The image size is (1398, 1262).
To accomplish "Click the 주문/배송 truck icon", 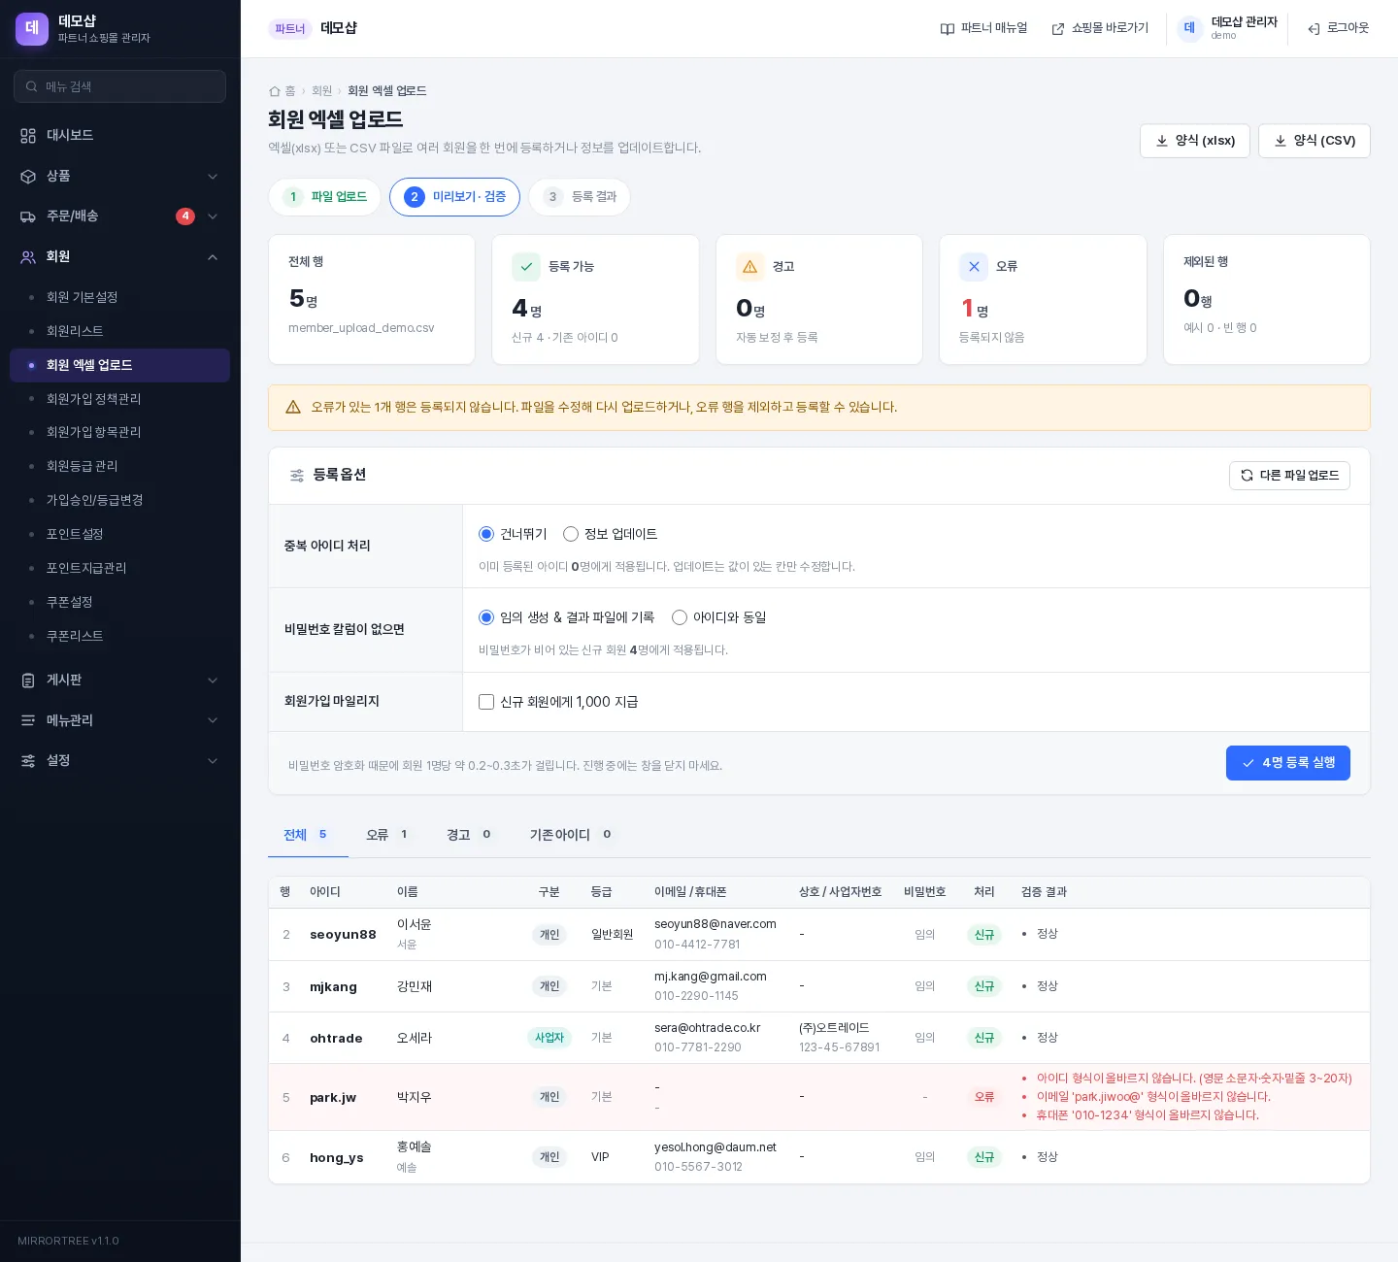I will (28, 216).
